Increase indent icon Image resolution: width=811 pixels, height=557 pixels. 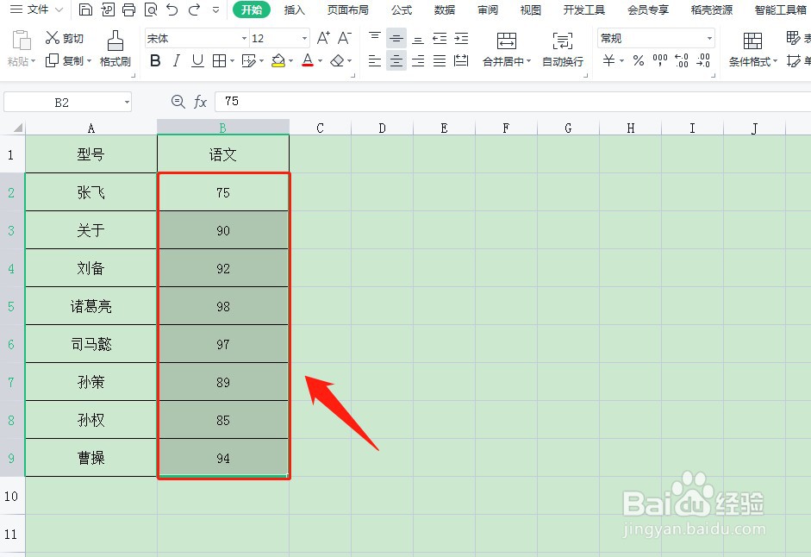pyautogui.click(x=461, y=38)
